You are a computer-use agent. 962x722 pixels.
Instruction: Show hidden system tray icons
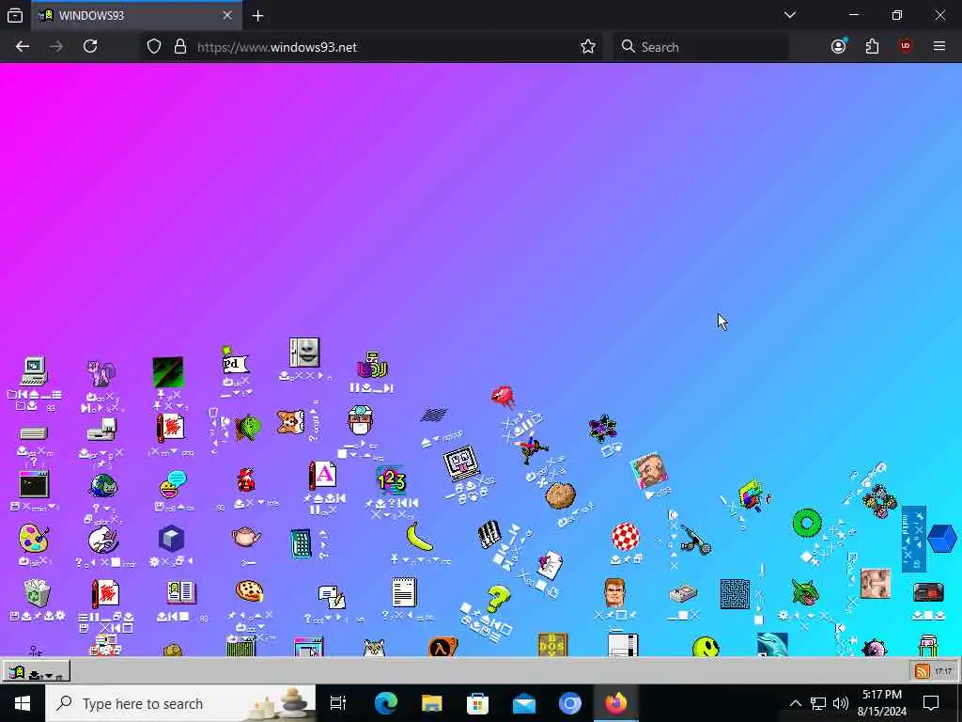[x=795, y=703]
